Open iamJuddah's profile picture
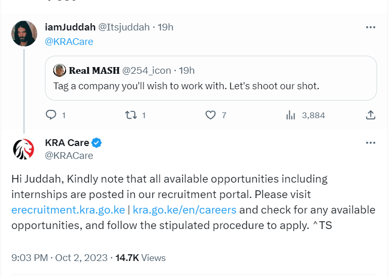Screen dimensions: 391x277 pos(24,34)
